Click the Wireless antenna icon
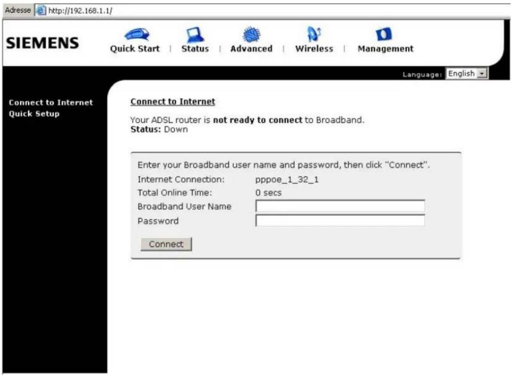 pyautogui.click(x=314, y=34)
